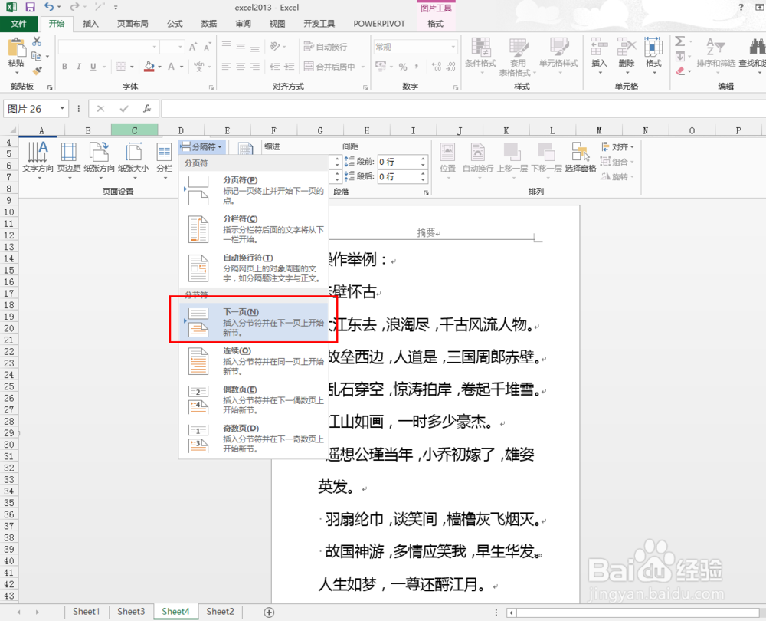Choose 分栏符(C) column break option
The height and width of the screenshot is (621, 766).
tap(254, 228)
